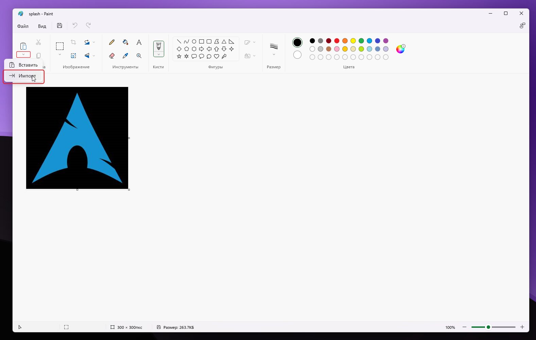Expand the paste options chevron
Image resolution: width=536 pixels, height=340 pixels.
pyautogui.click(x=23, y=54)
